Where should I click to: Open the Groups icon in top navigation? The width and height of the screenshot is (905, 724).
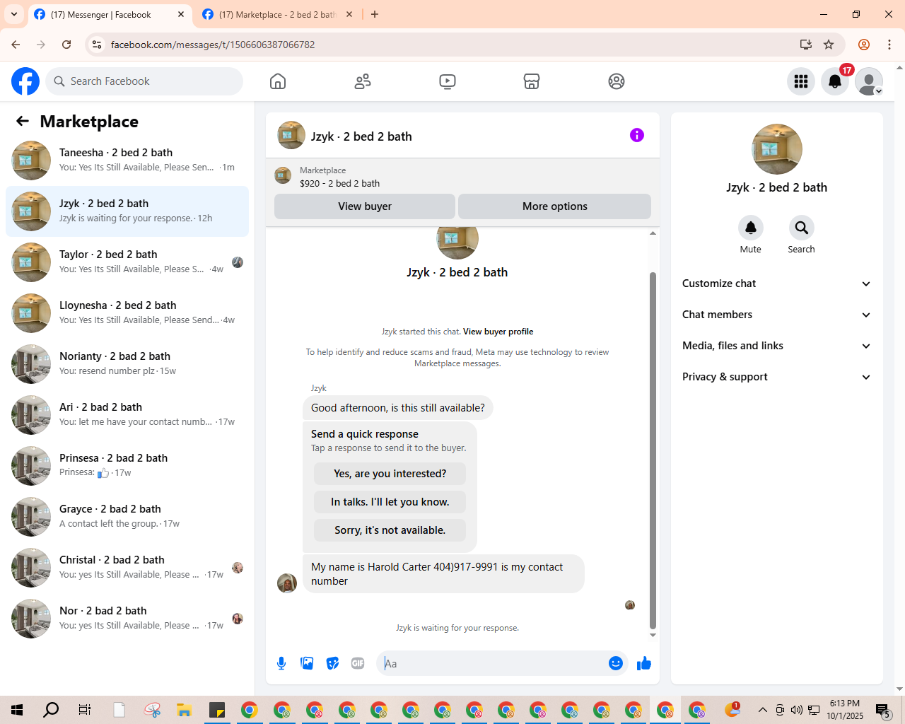(617, 81)
